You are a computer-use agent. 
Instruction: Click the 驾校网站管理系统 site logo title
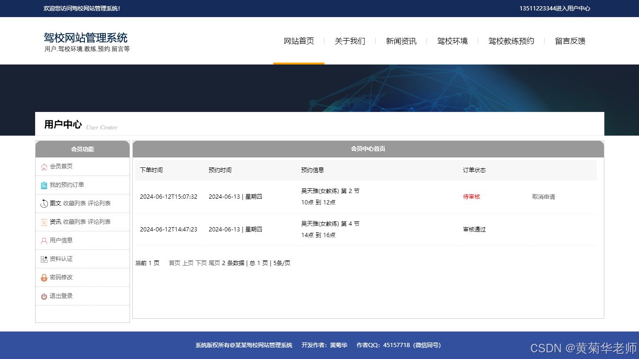pyautogui.click(x=85, y=38)
